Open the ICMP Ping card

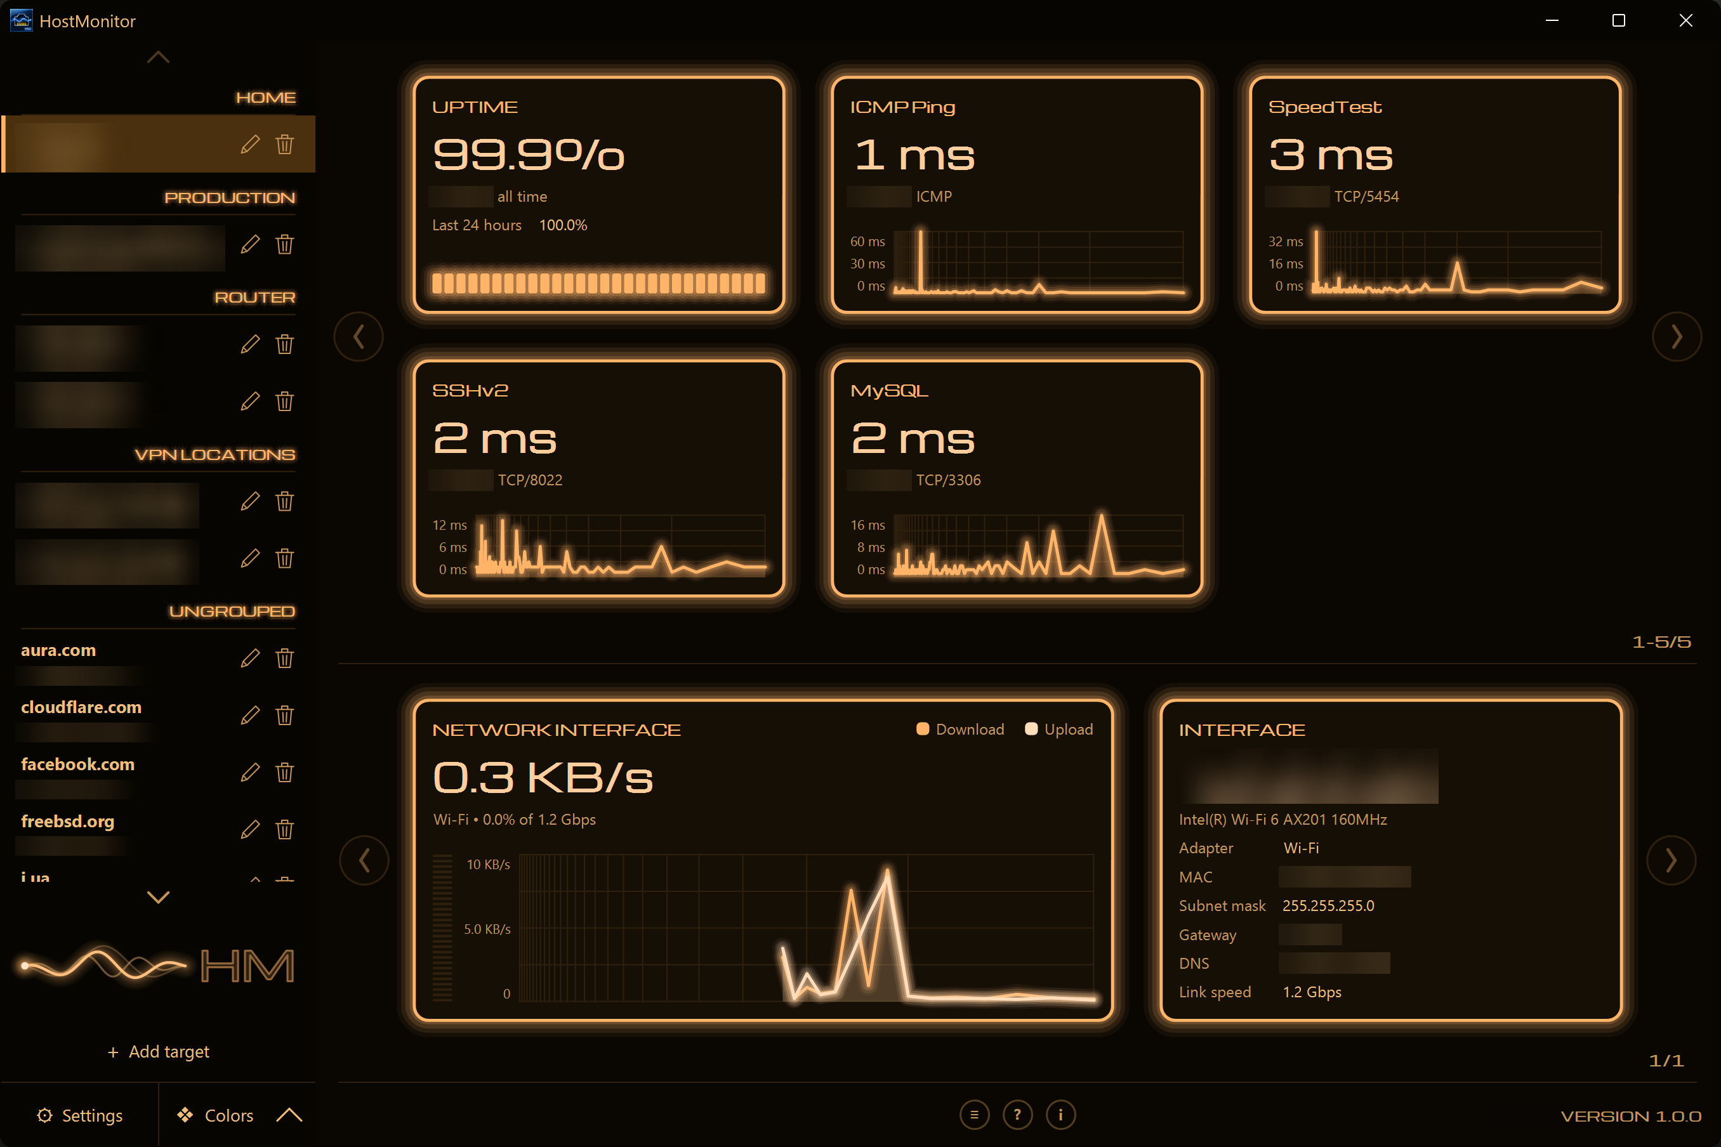pos(1017,195)
